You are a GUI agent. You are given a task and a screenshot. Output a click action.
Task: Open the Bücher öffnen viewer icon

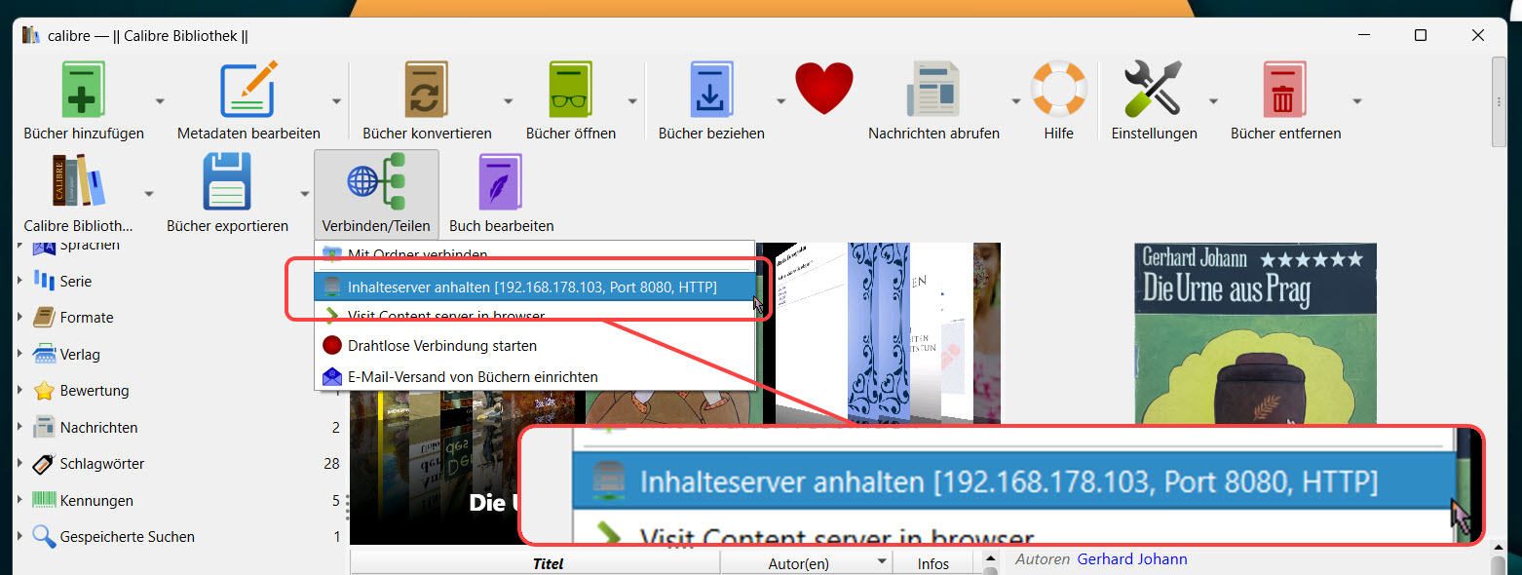(x=570, y=90)
